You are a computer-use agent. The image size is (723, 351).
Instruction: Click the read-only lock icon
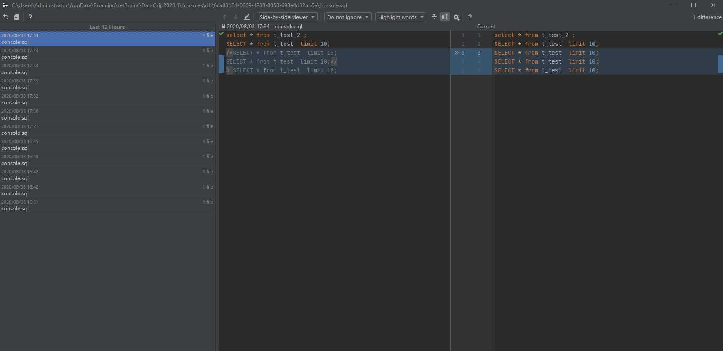click(x=224, y=26)
